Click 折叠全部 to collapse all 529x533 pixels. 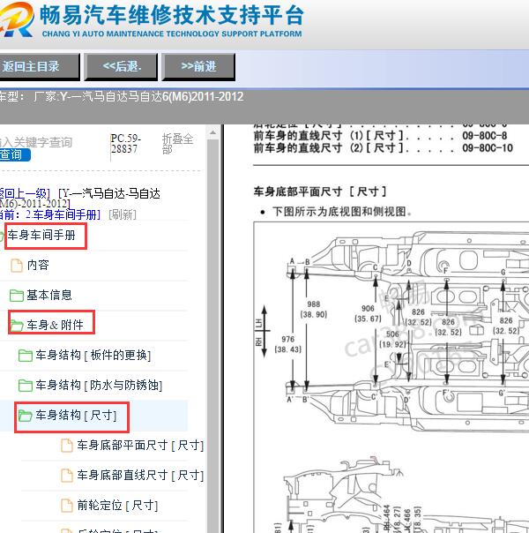click(x=177, y=144)
